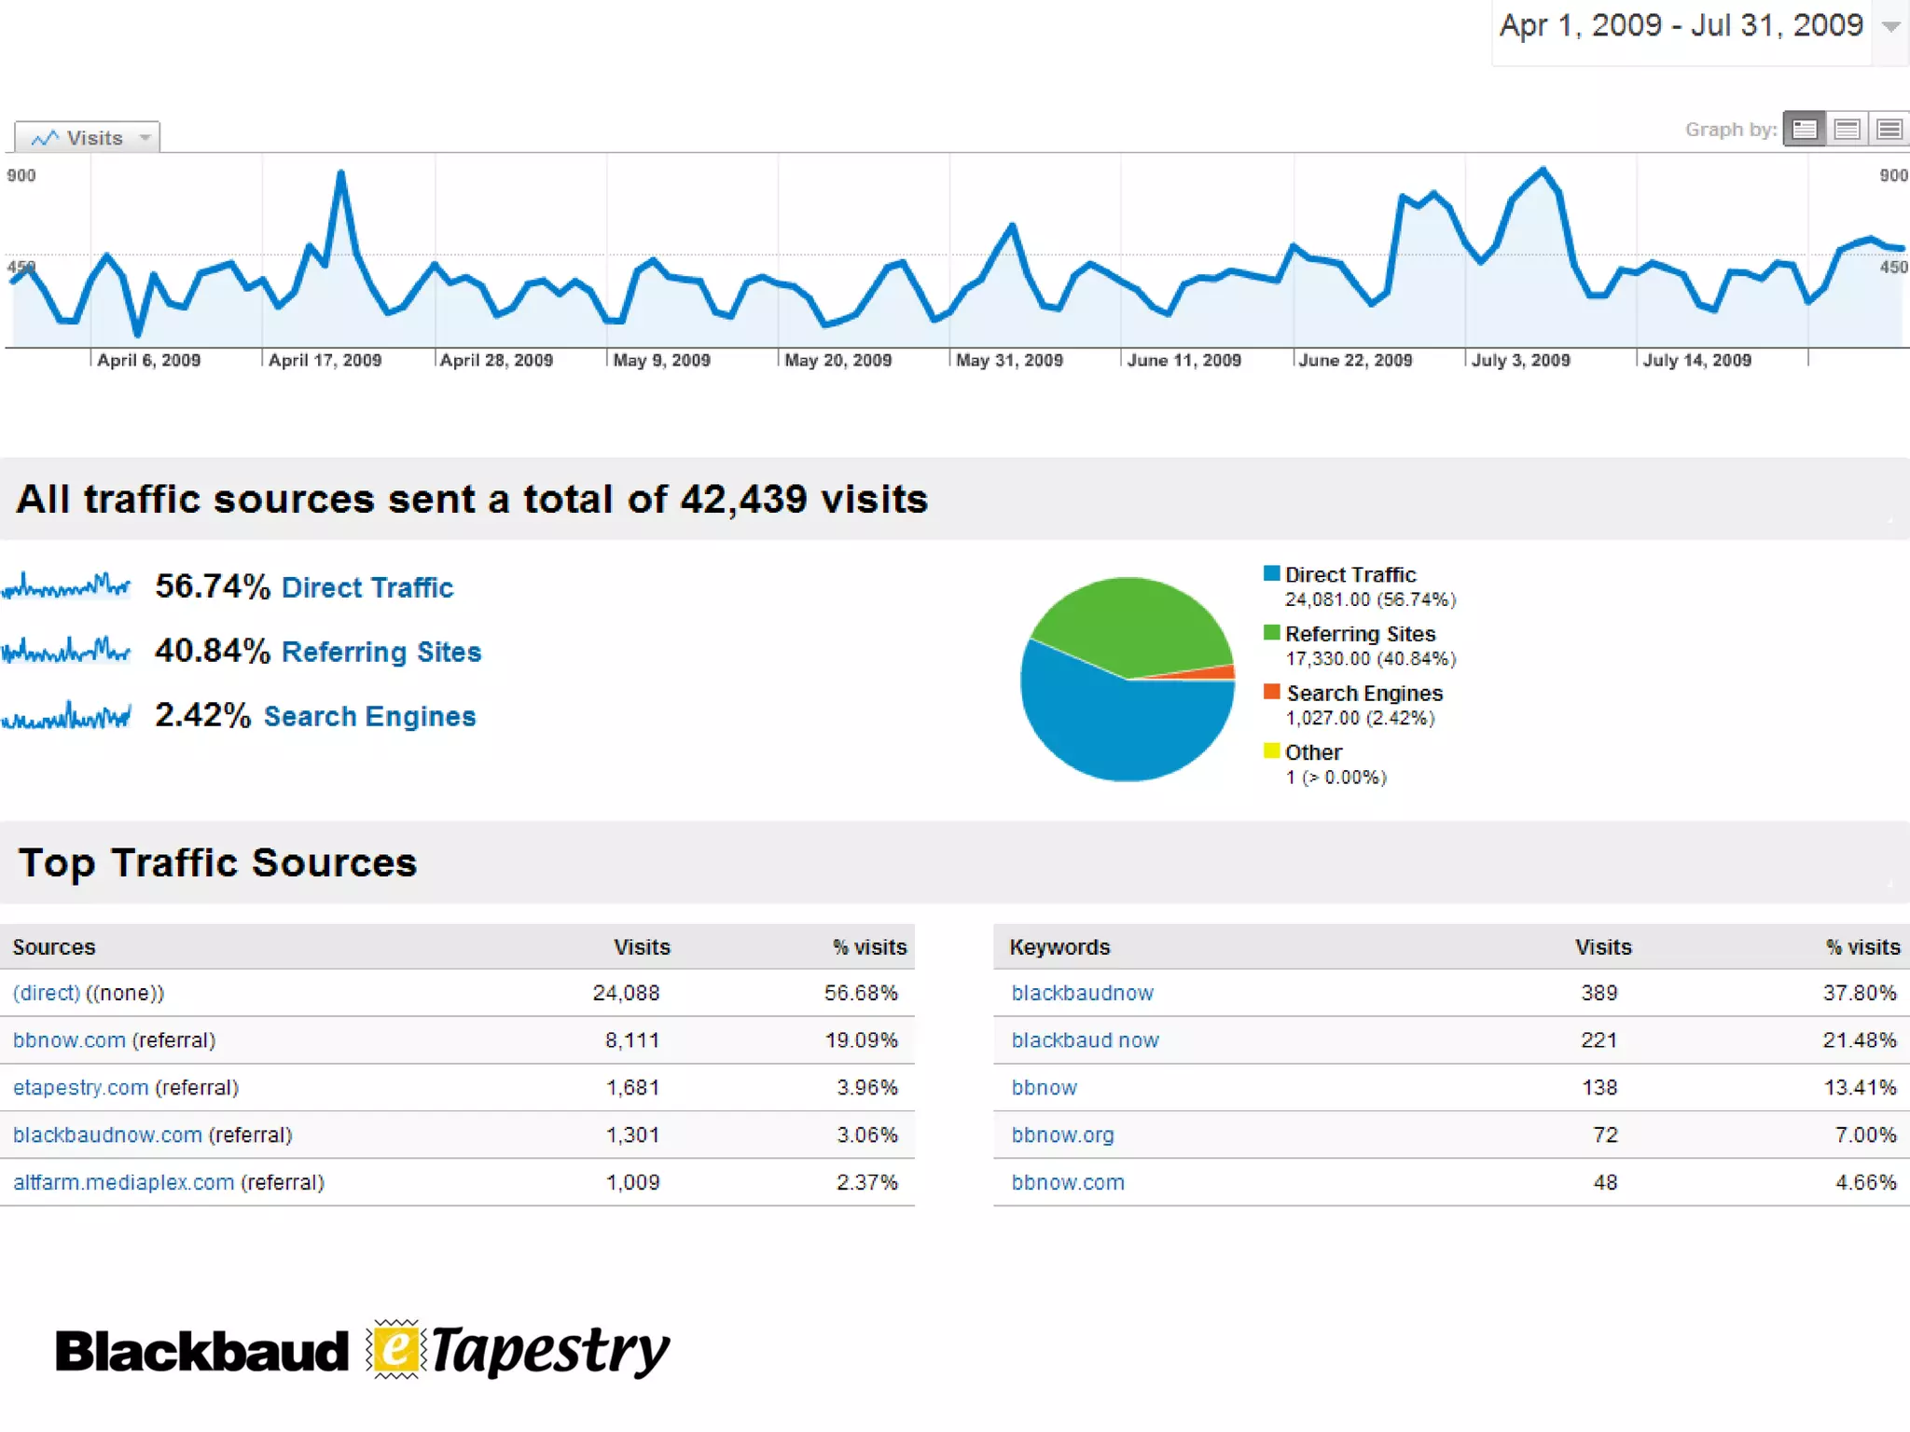Click the Sources column header
1910x1432 pixels.
click(54, 947)
